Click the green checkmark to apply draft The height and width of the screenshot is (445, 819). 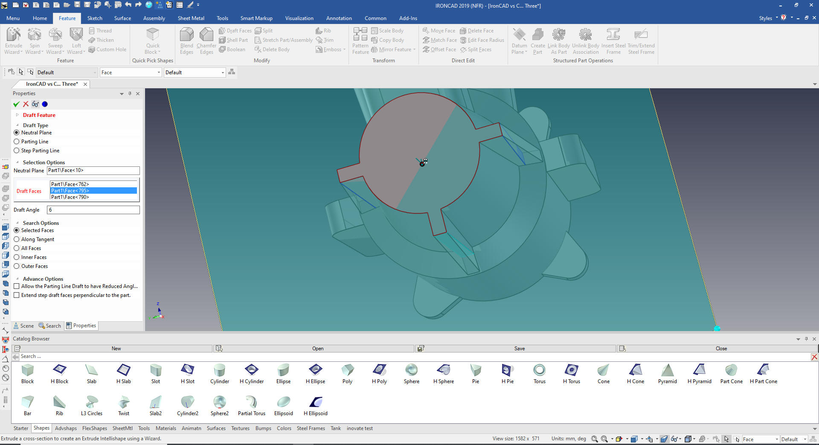[16, 104]
